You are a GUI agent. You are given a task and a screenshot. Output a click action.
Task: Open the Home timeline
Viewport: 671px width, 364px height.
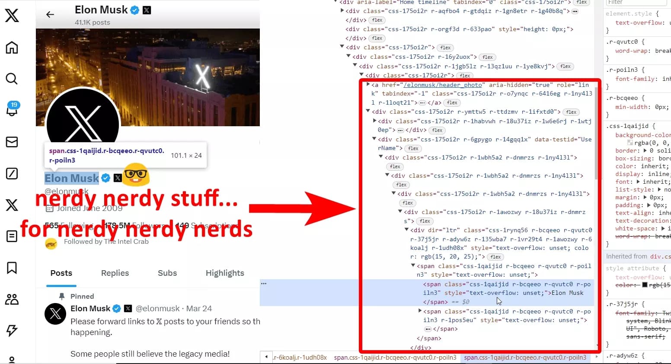13,48
